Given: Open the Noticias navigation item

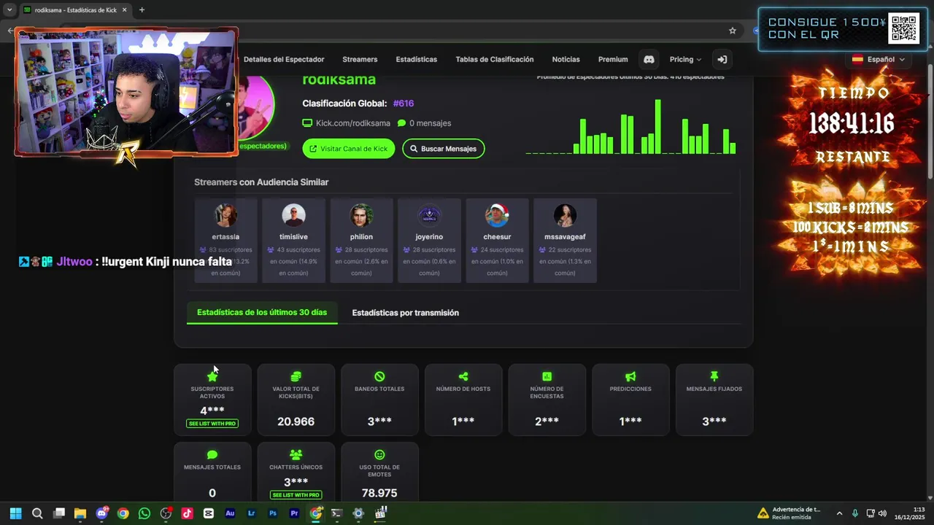Looking at the screenshot, I should (x=566, y=60).
